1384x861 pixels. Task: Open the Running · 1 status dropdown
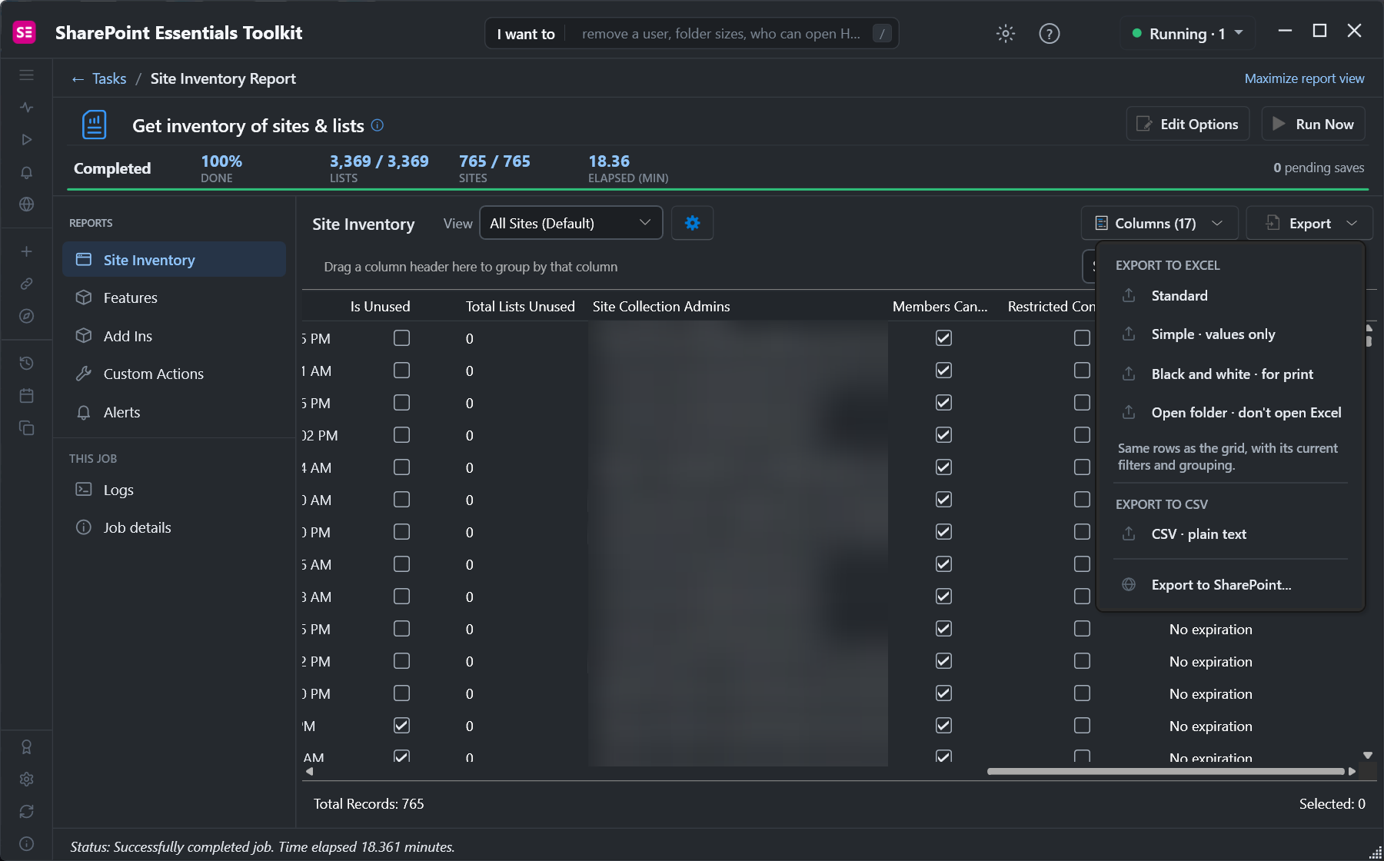pos(1188,34)
